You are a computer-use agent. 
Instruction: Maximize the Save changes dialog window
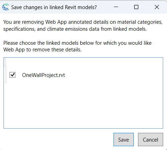pos(136,7)
